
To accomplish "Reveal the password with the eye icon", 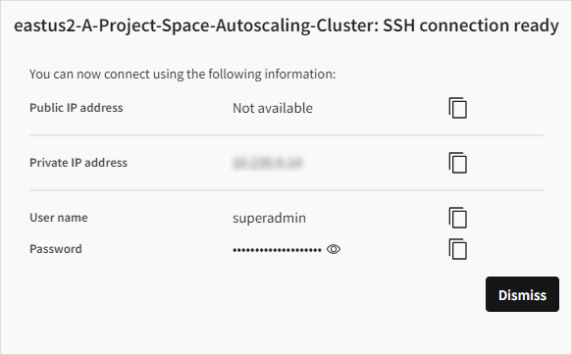I will click(x=334, y=249).
